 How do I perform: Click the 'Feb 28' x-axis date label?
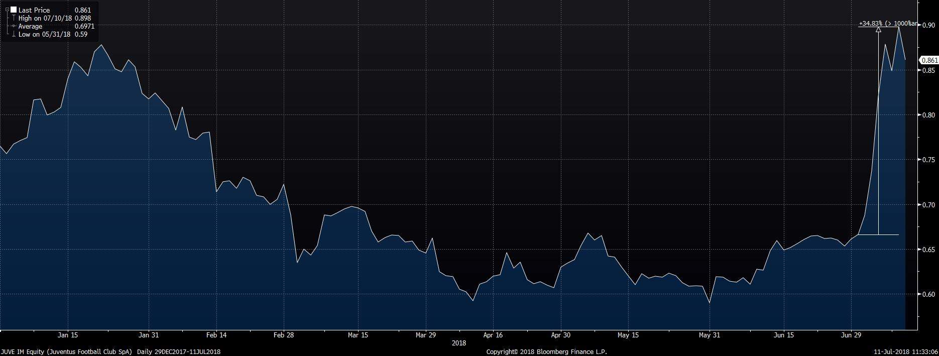coord(283,335)
